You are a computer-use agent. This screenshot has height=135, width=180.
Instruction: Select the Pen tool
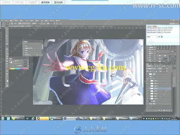pyautogui.click(x=7, y=64)
